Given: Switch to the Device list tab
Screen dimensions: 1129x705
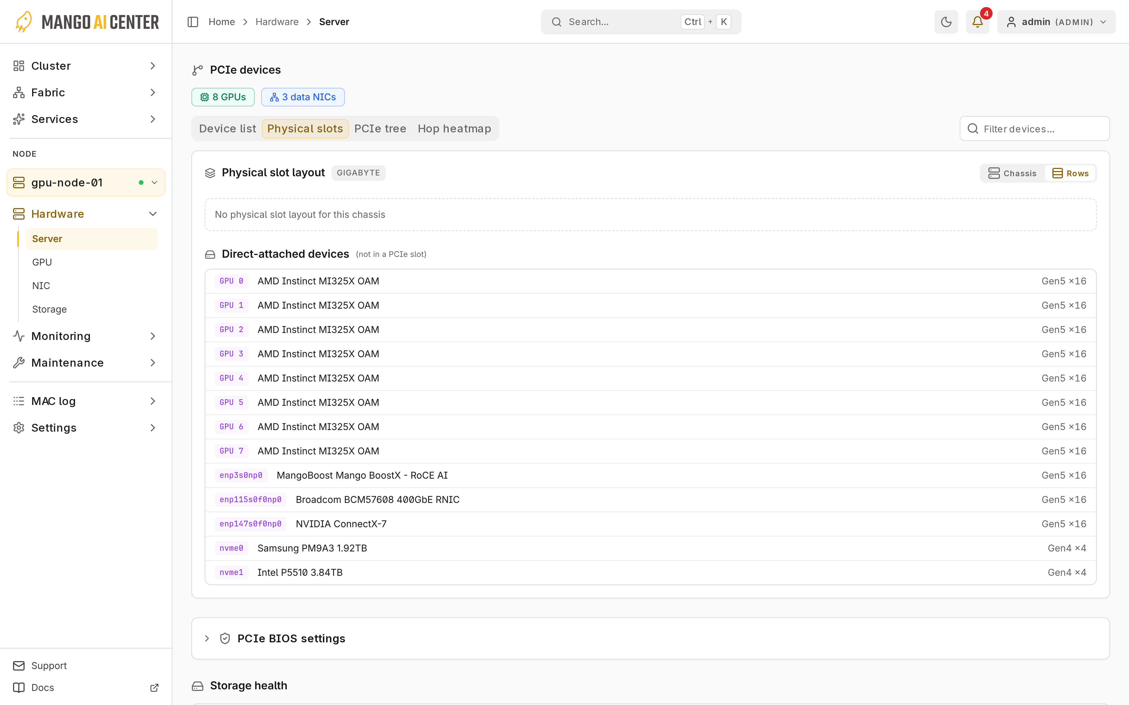Looking at the screenshot, I should tap(227, 129).
